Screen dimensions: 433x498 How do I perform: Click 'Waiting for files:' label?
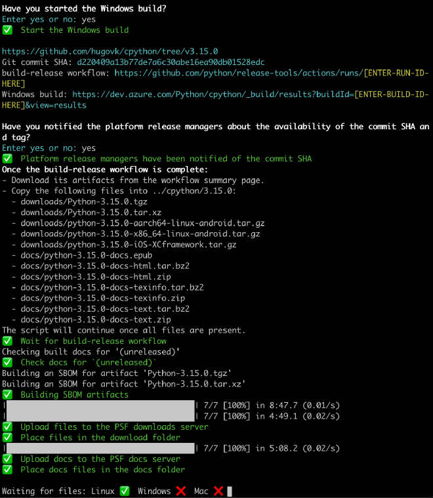pos(44,491)
